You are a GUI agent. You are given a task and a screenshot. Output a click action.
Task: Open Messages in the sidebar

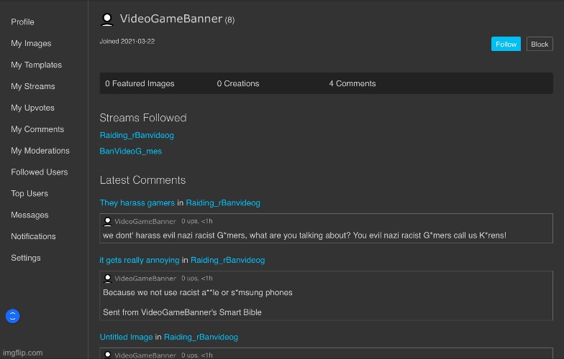pyautogui.click(x=29, y=215)
